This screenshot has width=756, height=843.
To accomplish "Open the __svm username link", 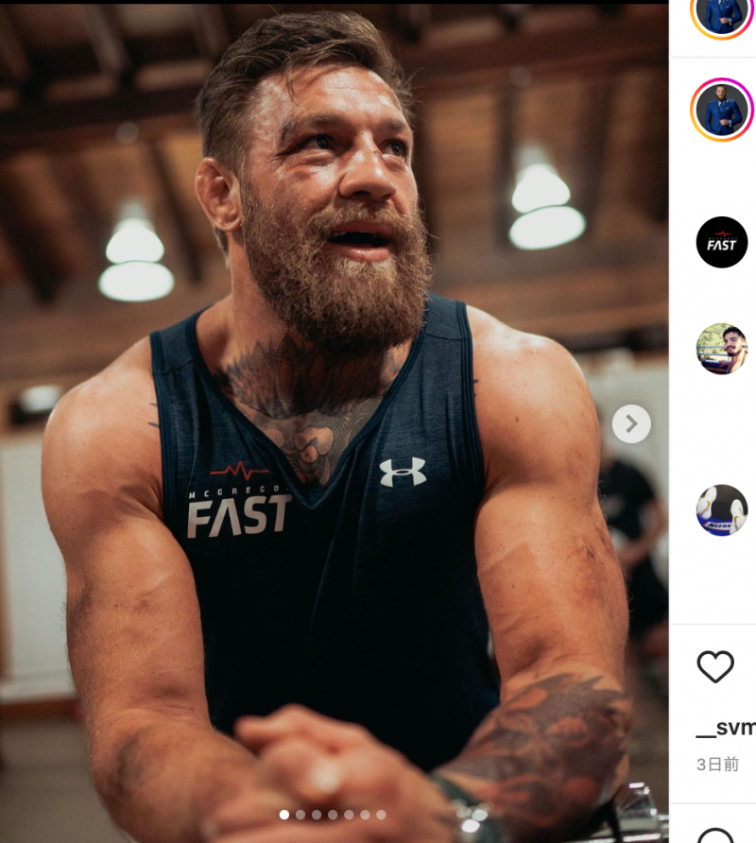I will [x=726, y=728].
